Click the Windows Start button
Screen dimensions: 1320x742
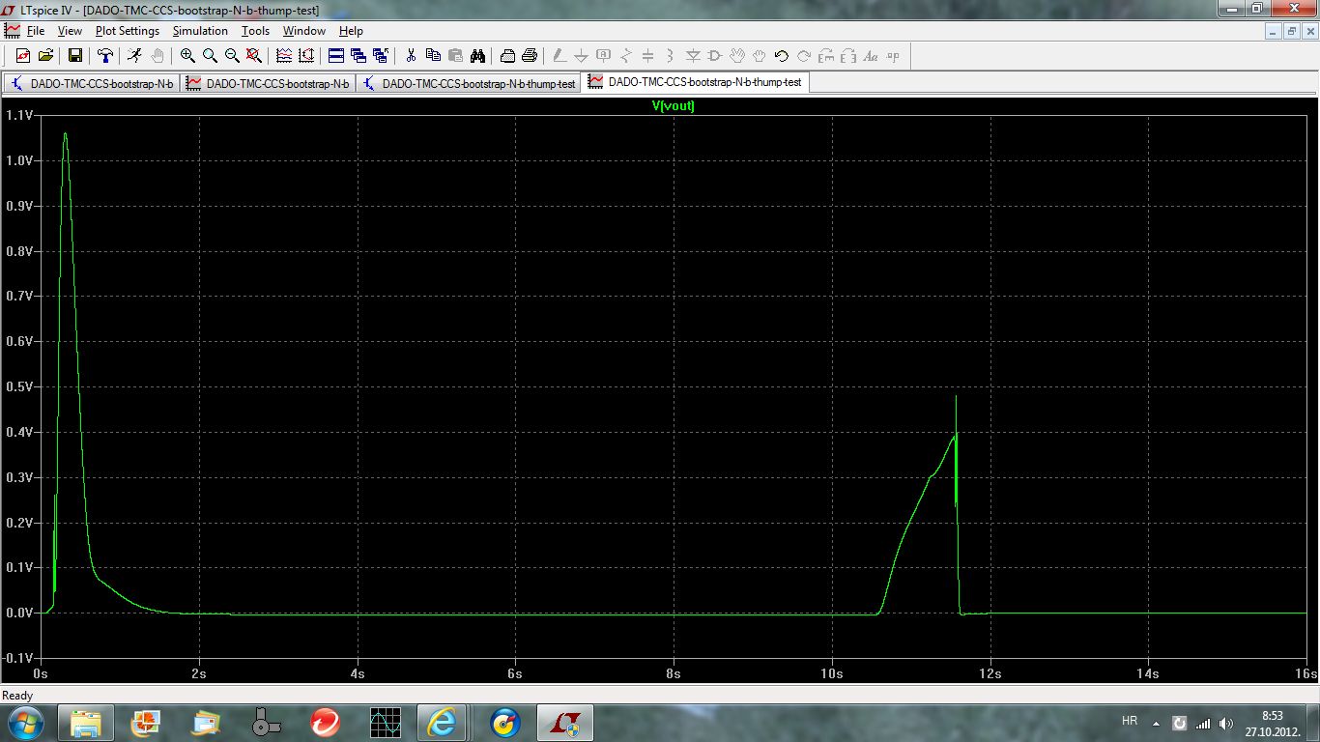tap(26, 722)
